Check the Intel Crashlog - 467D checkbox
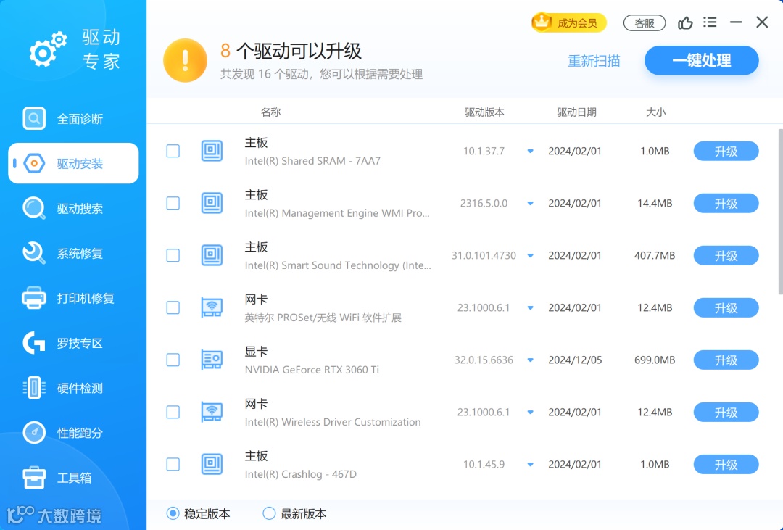This screenshot has width=783, height=530. pos(173,464)
